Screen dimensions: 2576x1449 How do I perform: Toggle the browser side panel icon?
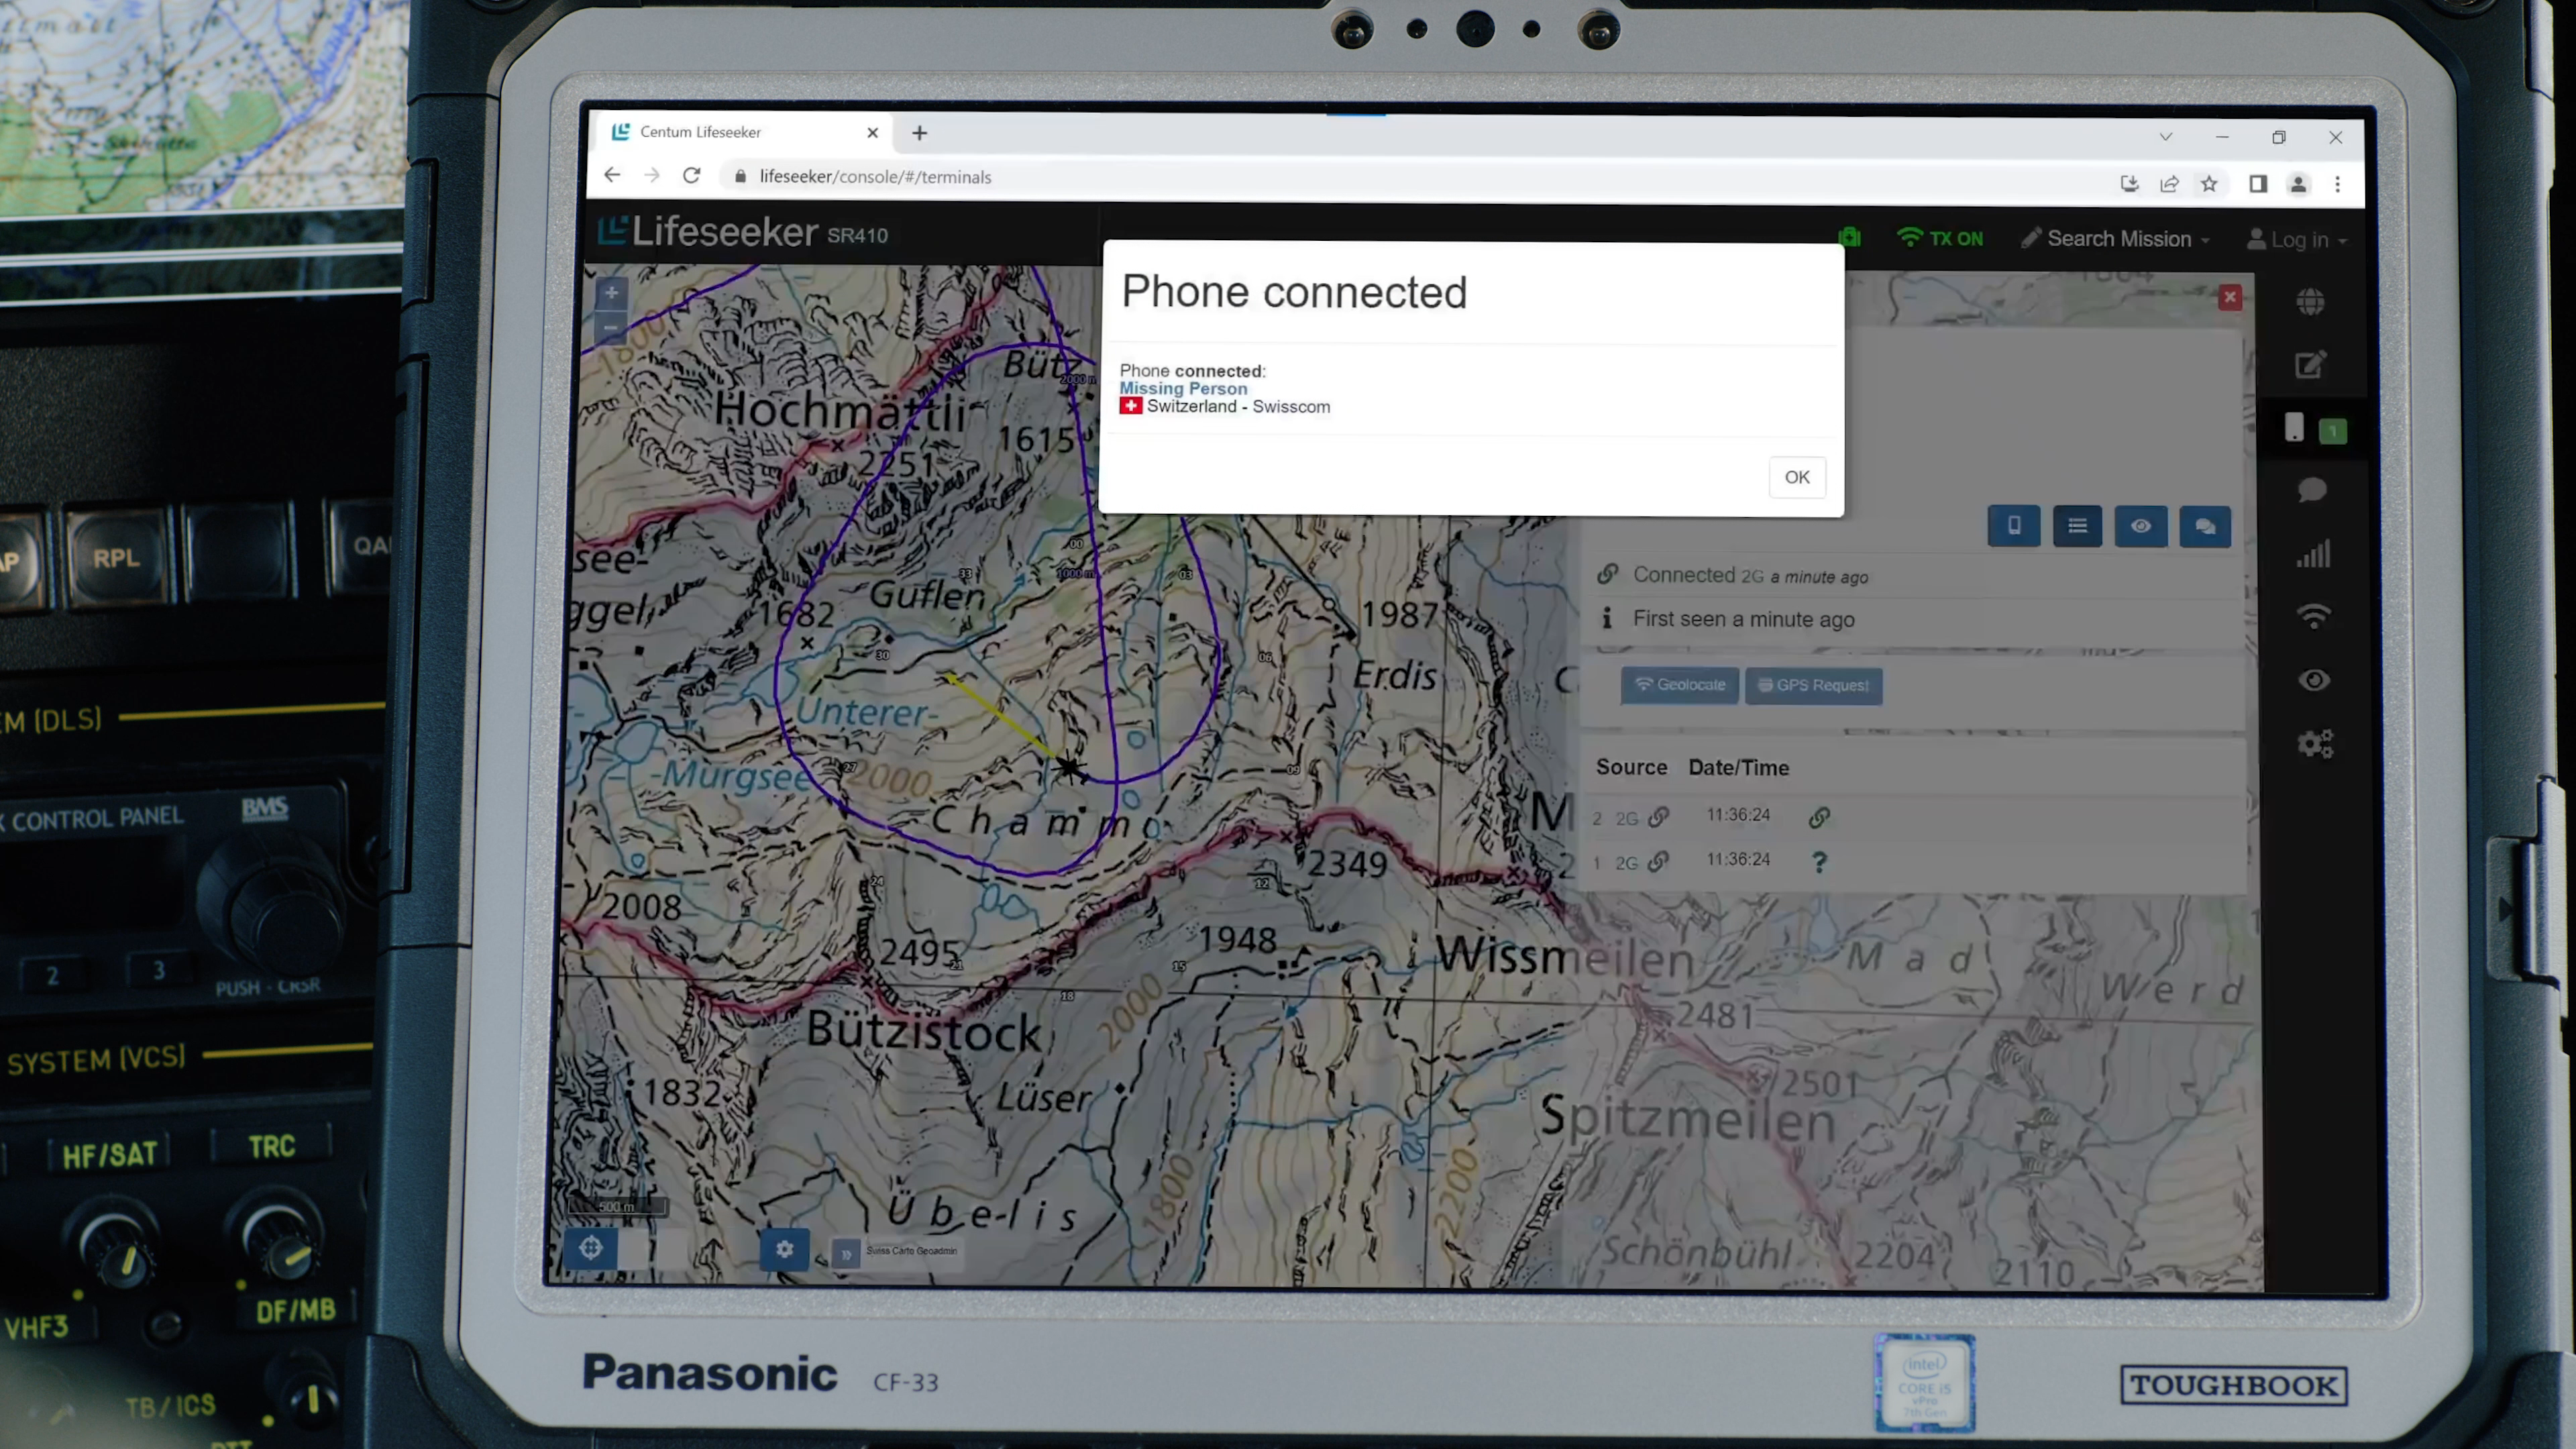[2257, 183]
